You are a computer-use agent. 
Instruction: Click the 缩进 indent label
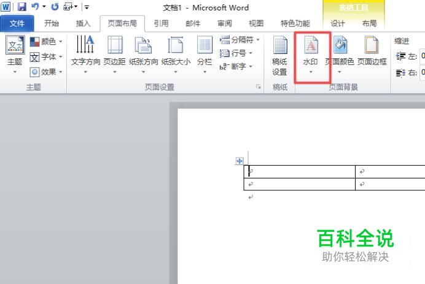click(x=402, y=42)
